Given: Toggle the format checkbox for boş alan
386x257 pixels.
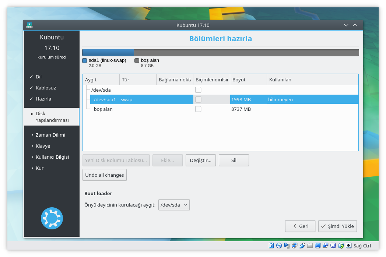Looking at the screenshot, I should [x=198, y=109].
